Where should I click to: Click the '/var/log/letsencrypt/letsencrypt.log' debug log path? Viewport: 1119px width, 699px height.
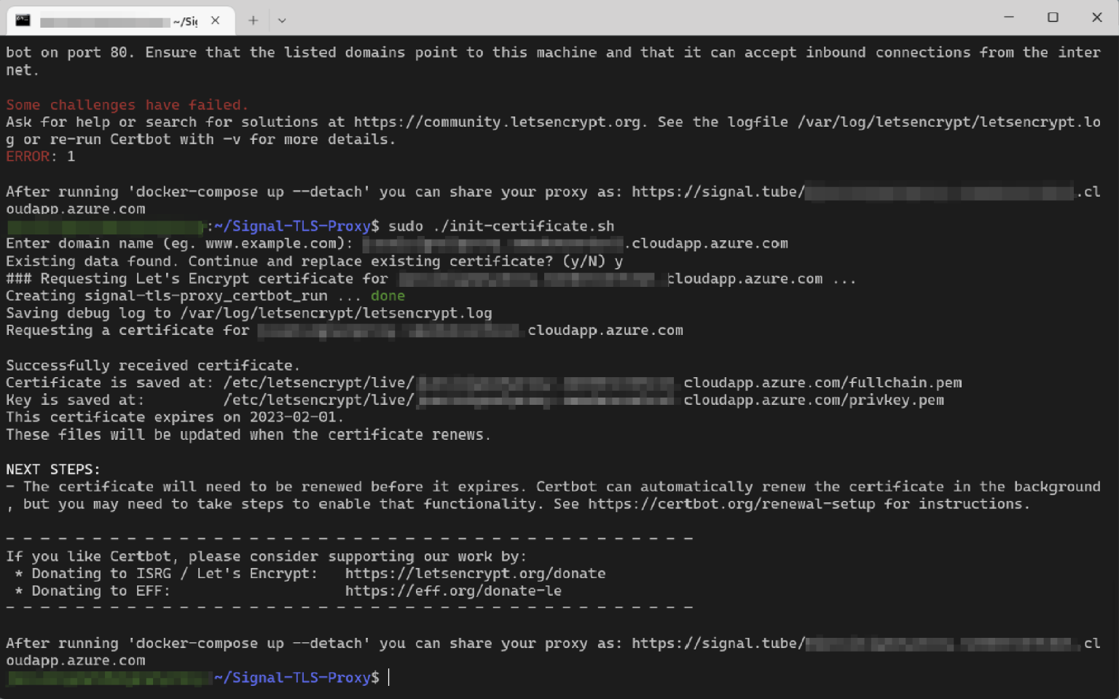pos(336,313)
